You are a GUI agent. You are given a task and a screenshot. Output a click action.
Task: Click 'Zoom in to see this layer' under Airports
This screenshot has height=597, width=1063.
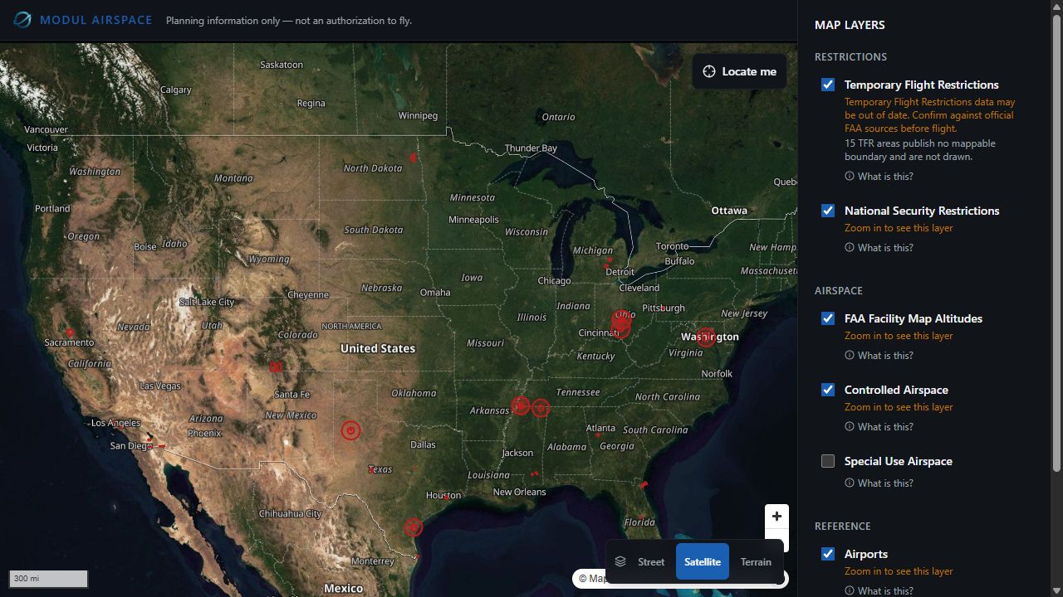pos(899,571)
